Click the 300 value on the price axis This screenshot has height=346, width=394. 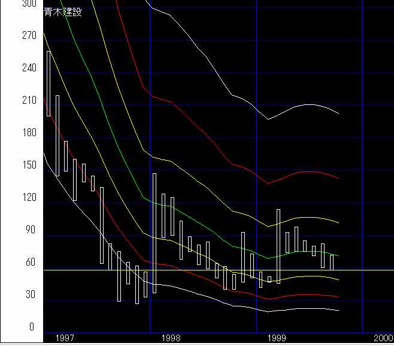pos(28,4)
